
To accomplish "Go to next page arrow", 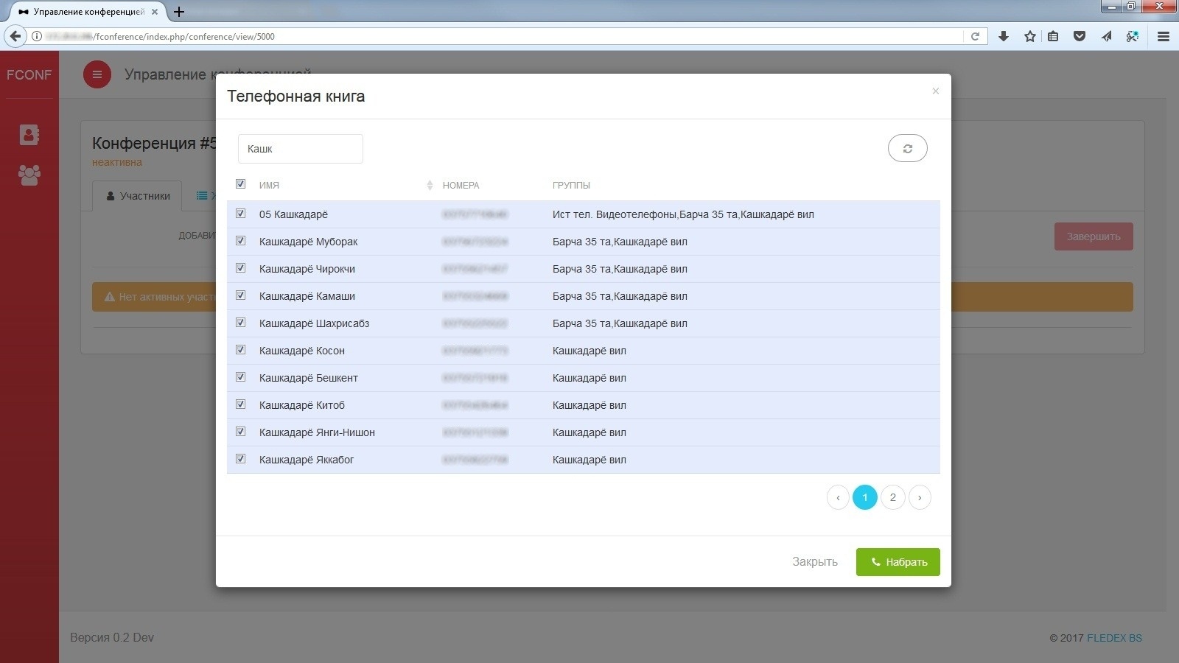I will (920, 497).
